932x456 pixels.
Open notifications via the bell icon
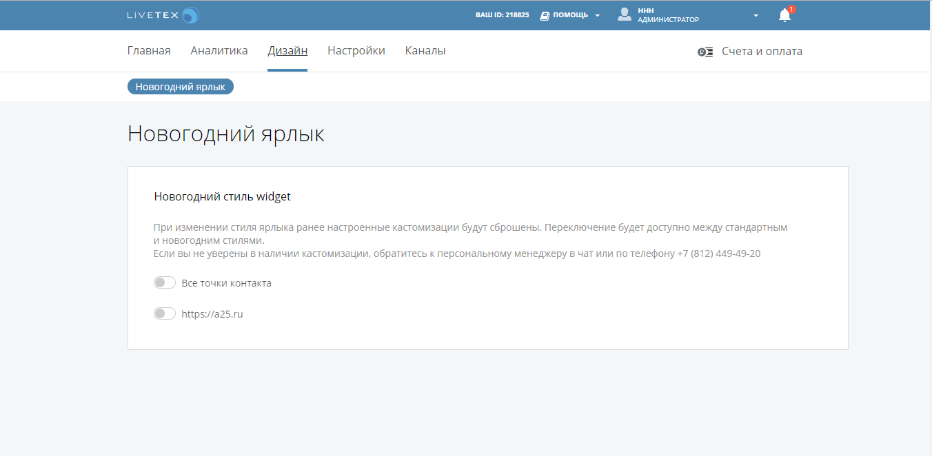tap(784, 15)
